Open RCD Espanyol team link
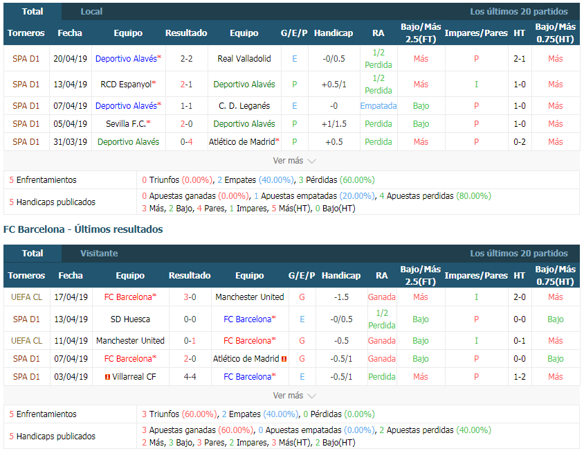 pyautogui.click(x=126, y=85)
